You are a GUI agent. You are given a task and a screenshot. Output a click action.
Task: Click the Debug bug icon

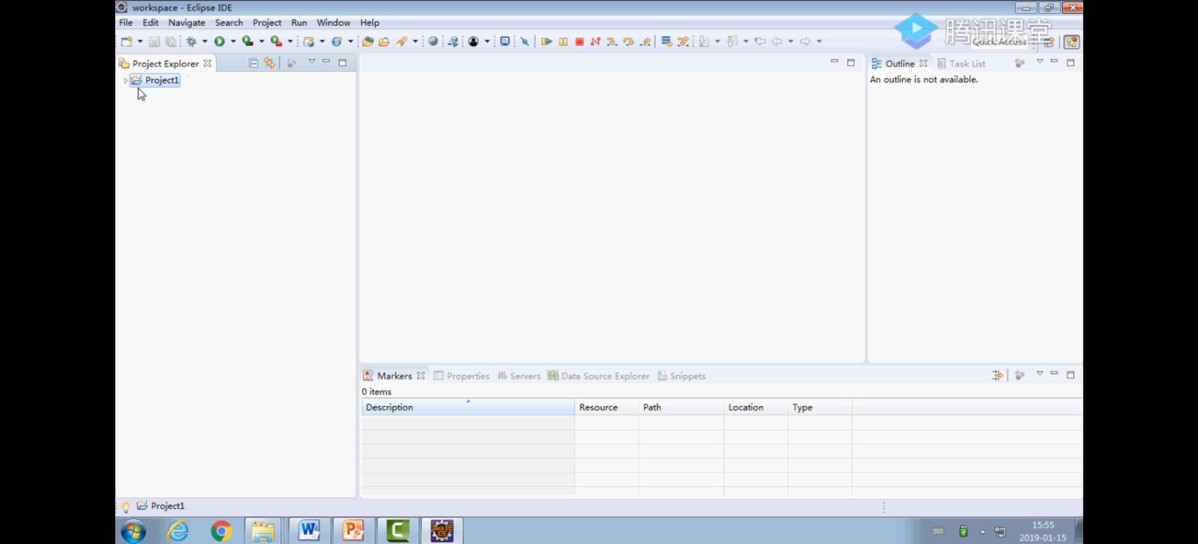pyautogui.click(x=191, y=41)
